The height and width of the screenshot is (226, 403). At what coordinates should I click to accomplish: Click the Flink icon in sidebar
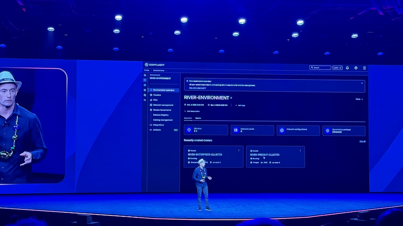point(151,100)
